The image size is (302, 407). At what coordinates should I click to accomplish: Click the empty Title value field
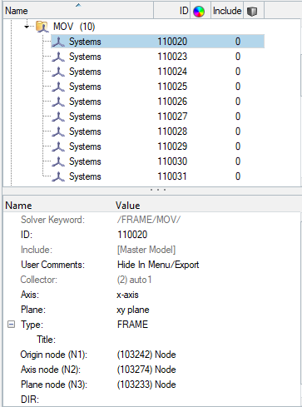207,340
